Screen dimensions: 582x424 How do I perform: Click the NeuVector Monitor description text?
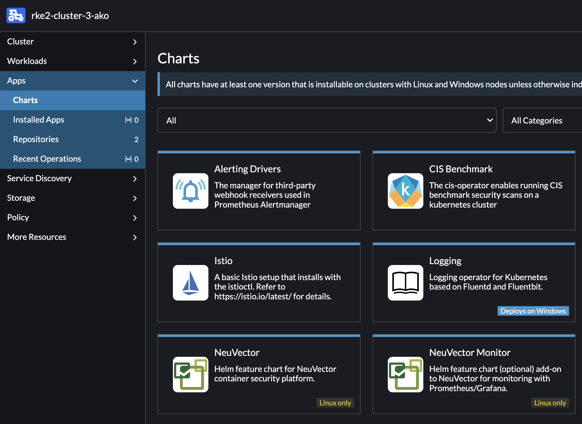[495, 378]
